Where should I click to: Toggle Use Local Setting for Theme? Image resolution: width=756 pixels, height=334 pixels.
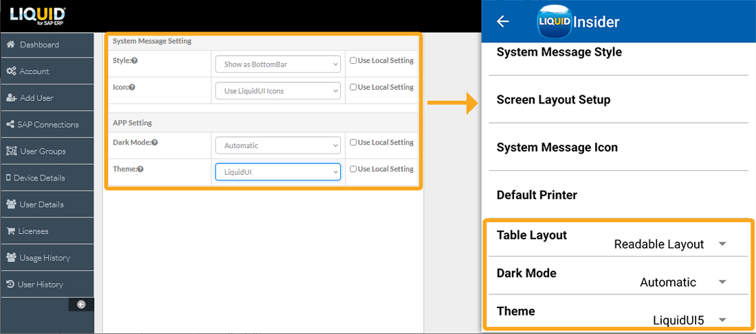(x=353, y=169)
